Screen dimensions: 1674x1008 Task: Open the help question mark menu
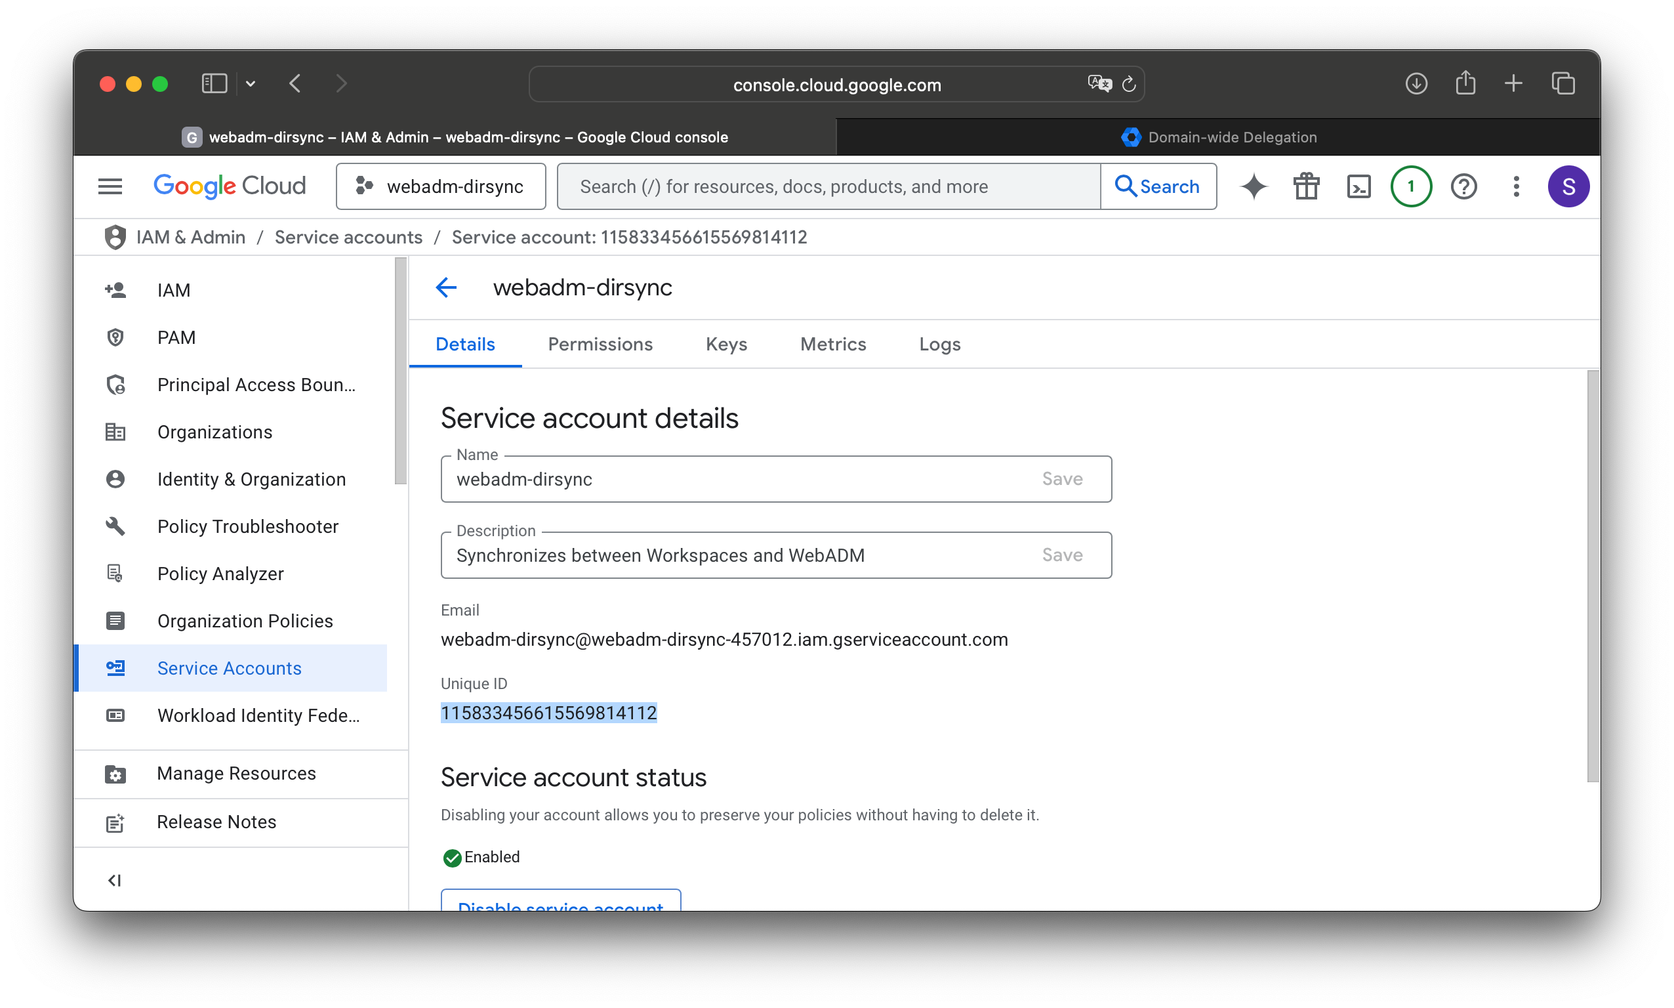(x=1463, y=186)
